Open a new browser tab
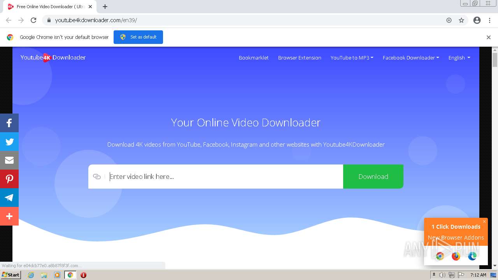498x280 pixels. pyautogui.click(x=105, y=7)
